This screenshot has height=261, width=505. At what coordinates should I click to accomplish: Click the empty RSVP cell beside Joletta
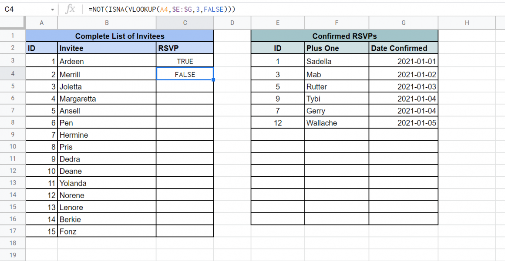185,86
